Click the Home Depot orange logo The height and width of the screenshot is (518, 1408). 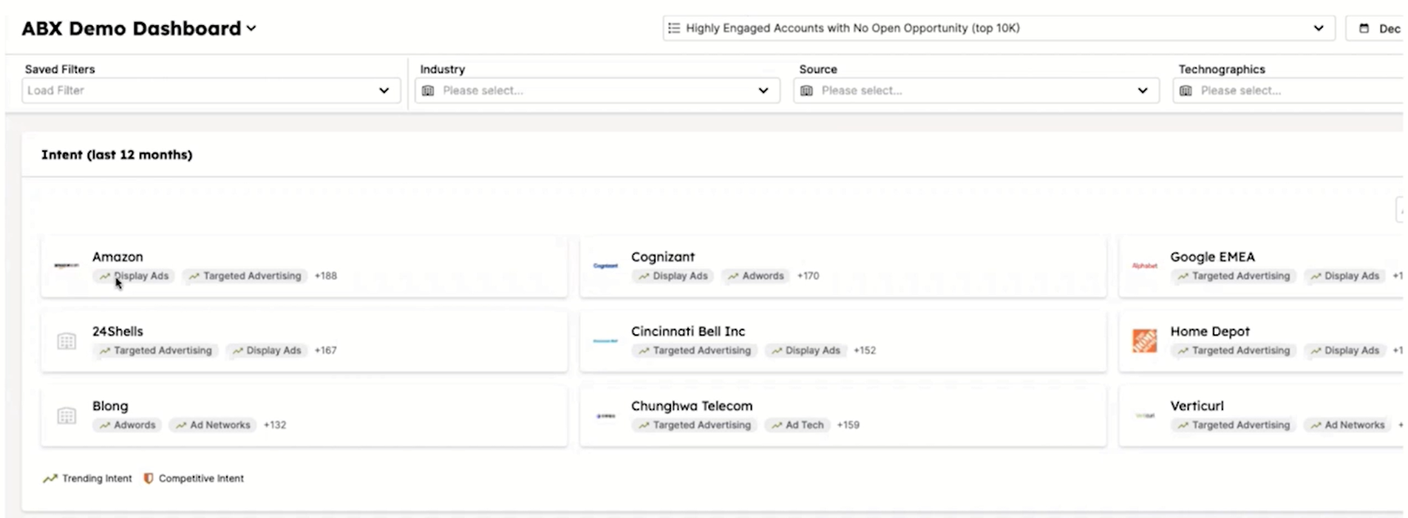pos(1144,341)
